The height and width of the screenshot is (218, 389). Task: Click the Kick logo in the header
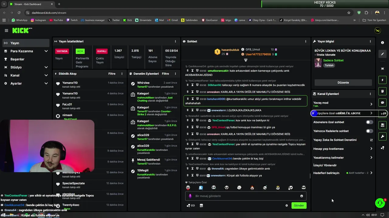[x=22, y=30]
